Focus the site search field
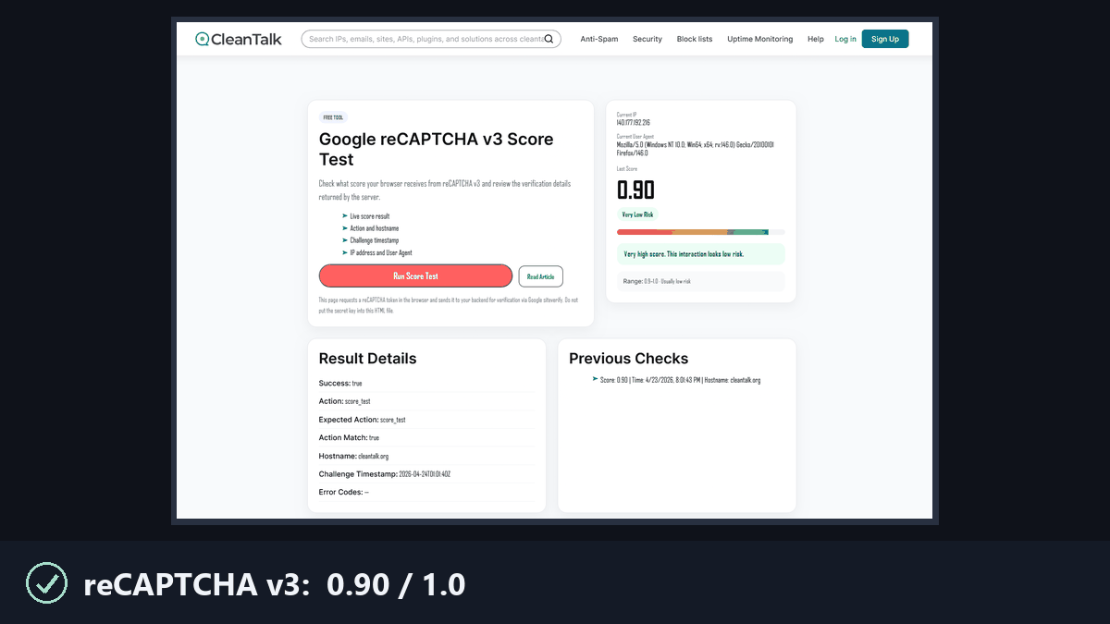The width and height of the screenshot is (1110, 624). [431, 39]
